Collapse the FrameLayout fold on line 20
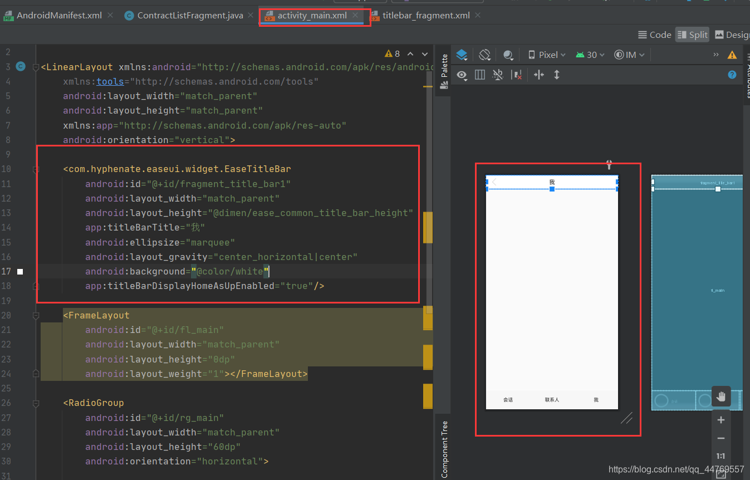The width and height of the screenshot is (750, 480). tap(36, 316)
